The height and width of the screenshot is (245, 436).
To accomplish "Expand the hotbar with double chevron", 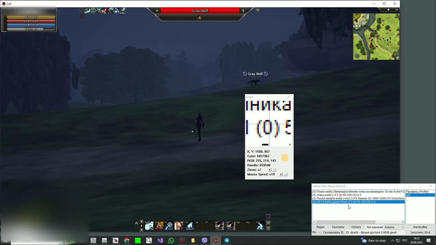I will tap(137, 223).
